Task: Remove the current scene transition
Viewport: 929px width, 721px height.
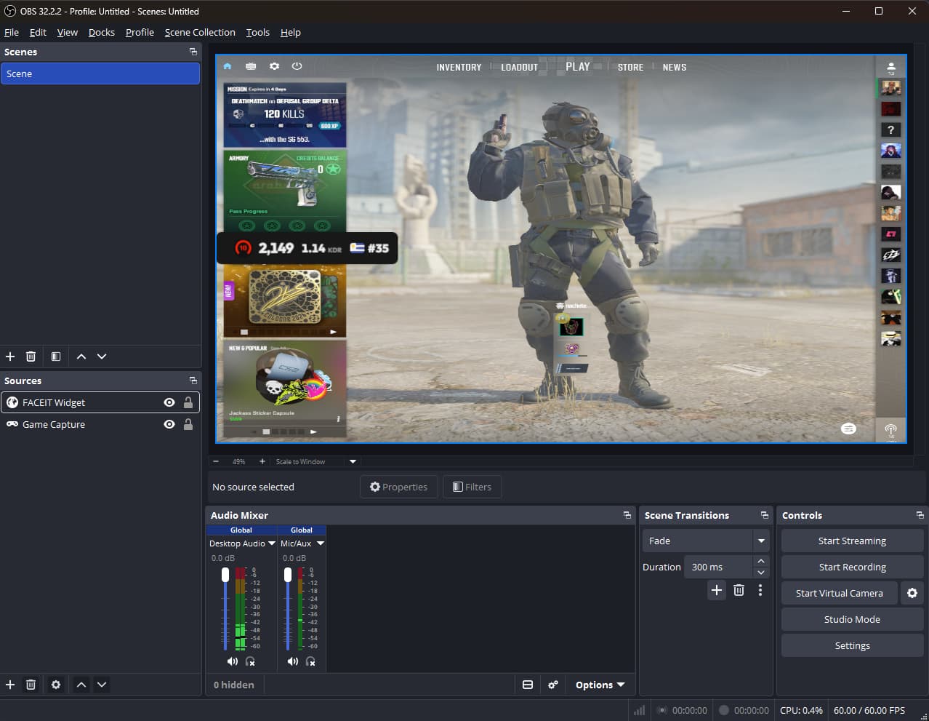Action: click(x=739, y=590)
